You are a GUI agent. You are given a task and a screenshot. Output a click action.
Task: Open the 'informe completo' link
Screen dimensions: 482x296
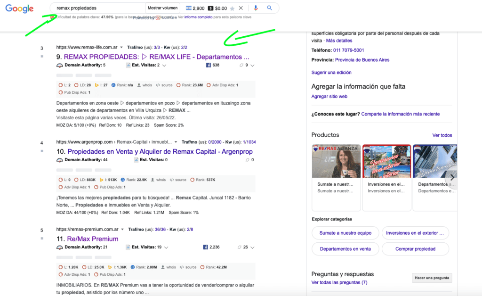click(x=198, y=17)
